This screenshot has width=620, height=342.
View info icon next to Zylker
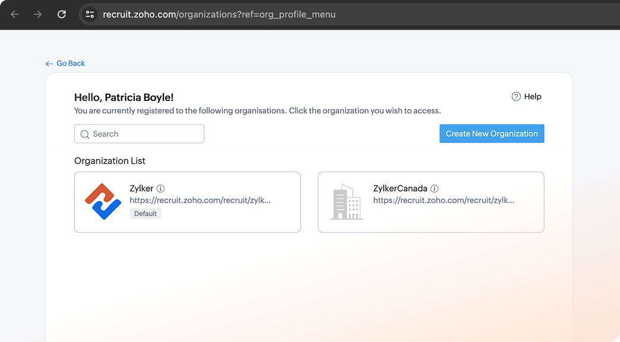[x=160, y=188]
